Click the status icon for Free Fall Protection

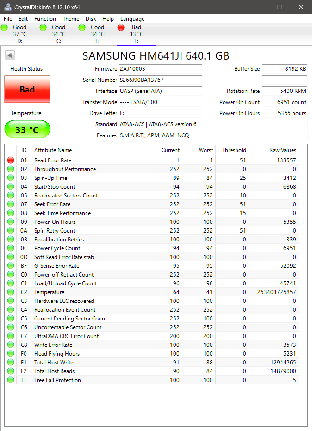pyautogui.click(x=11, y=380)
